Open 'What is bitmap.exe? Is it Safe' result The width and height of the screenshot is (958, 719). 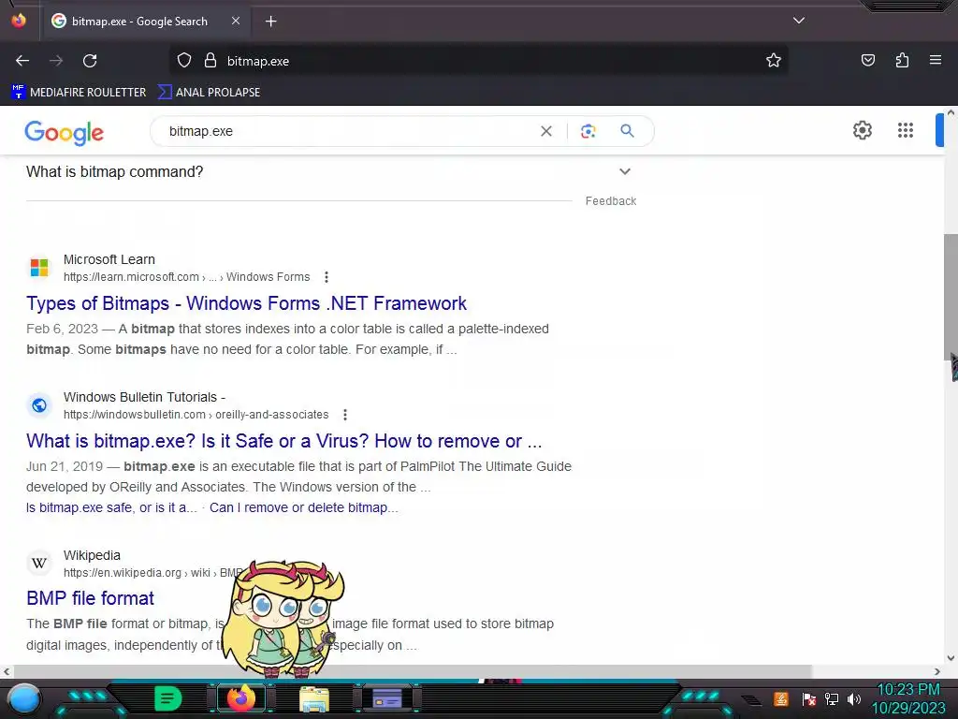point(284,441)
